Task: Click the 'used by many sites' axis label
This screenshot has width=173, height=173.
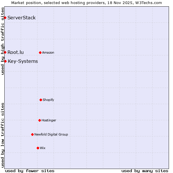Action: click(x=145, y=171)
